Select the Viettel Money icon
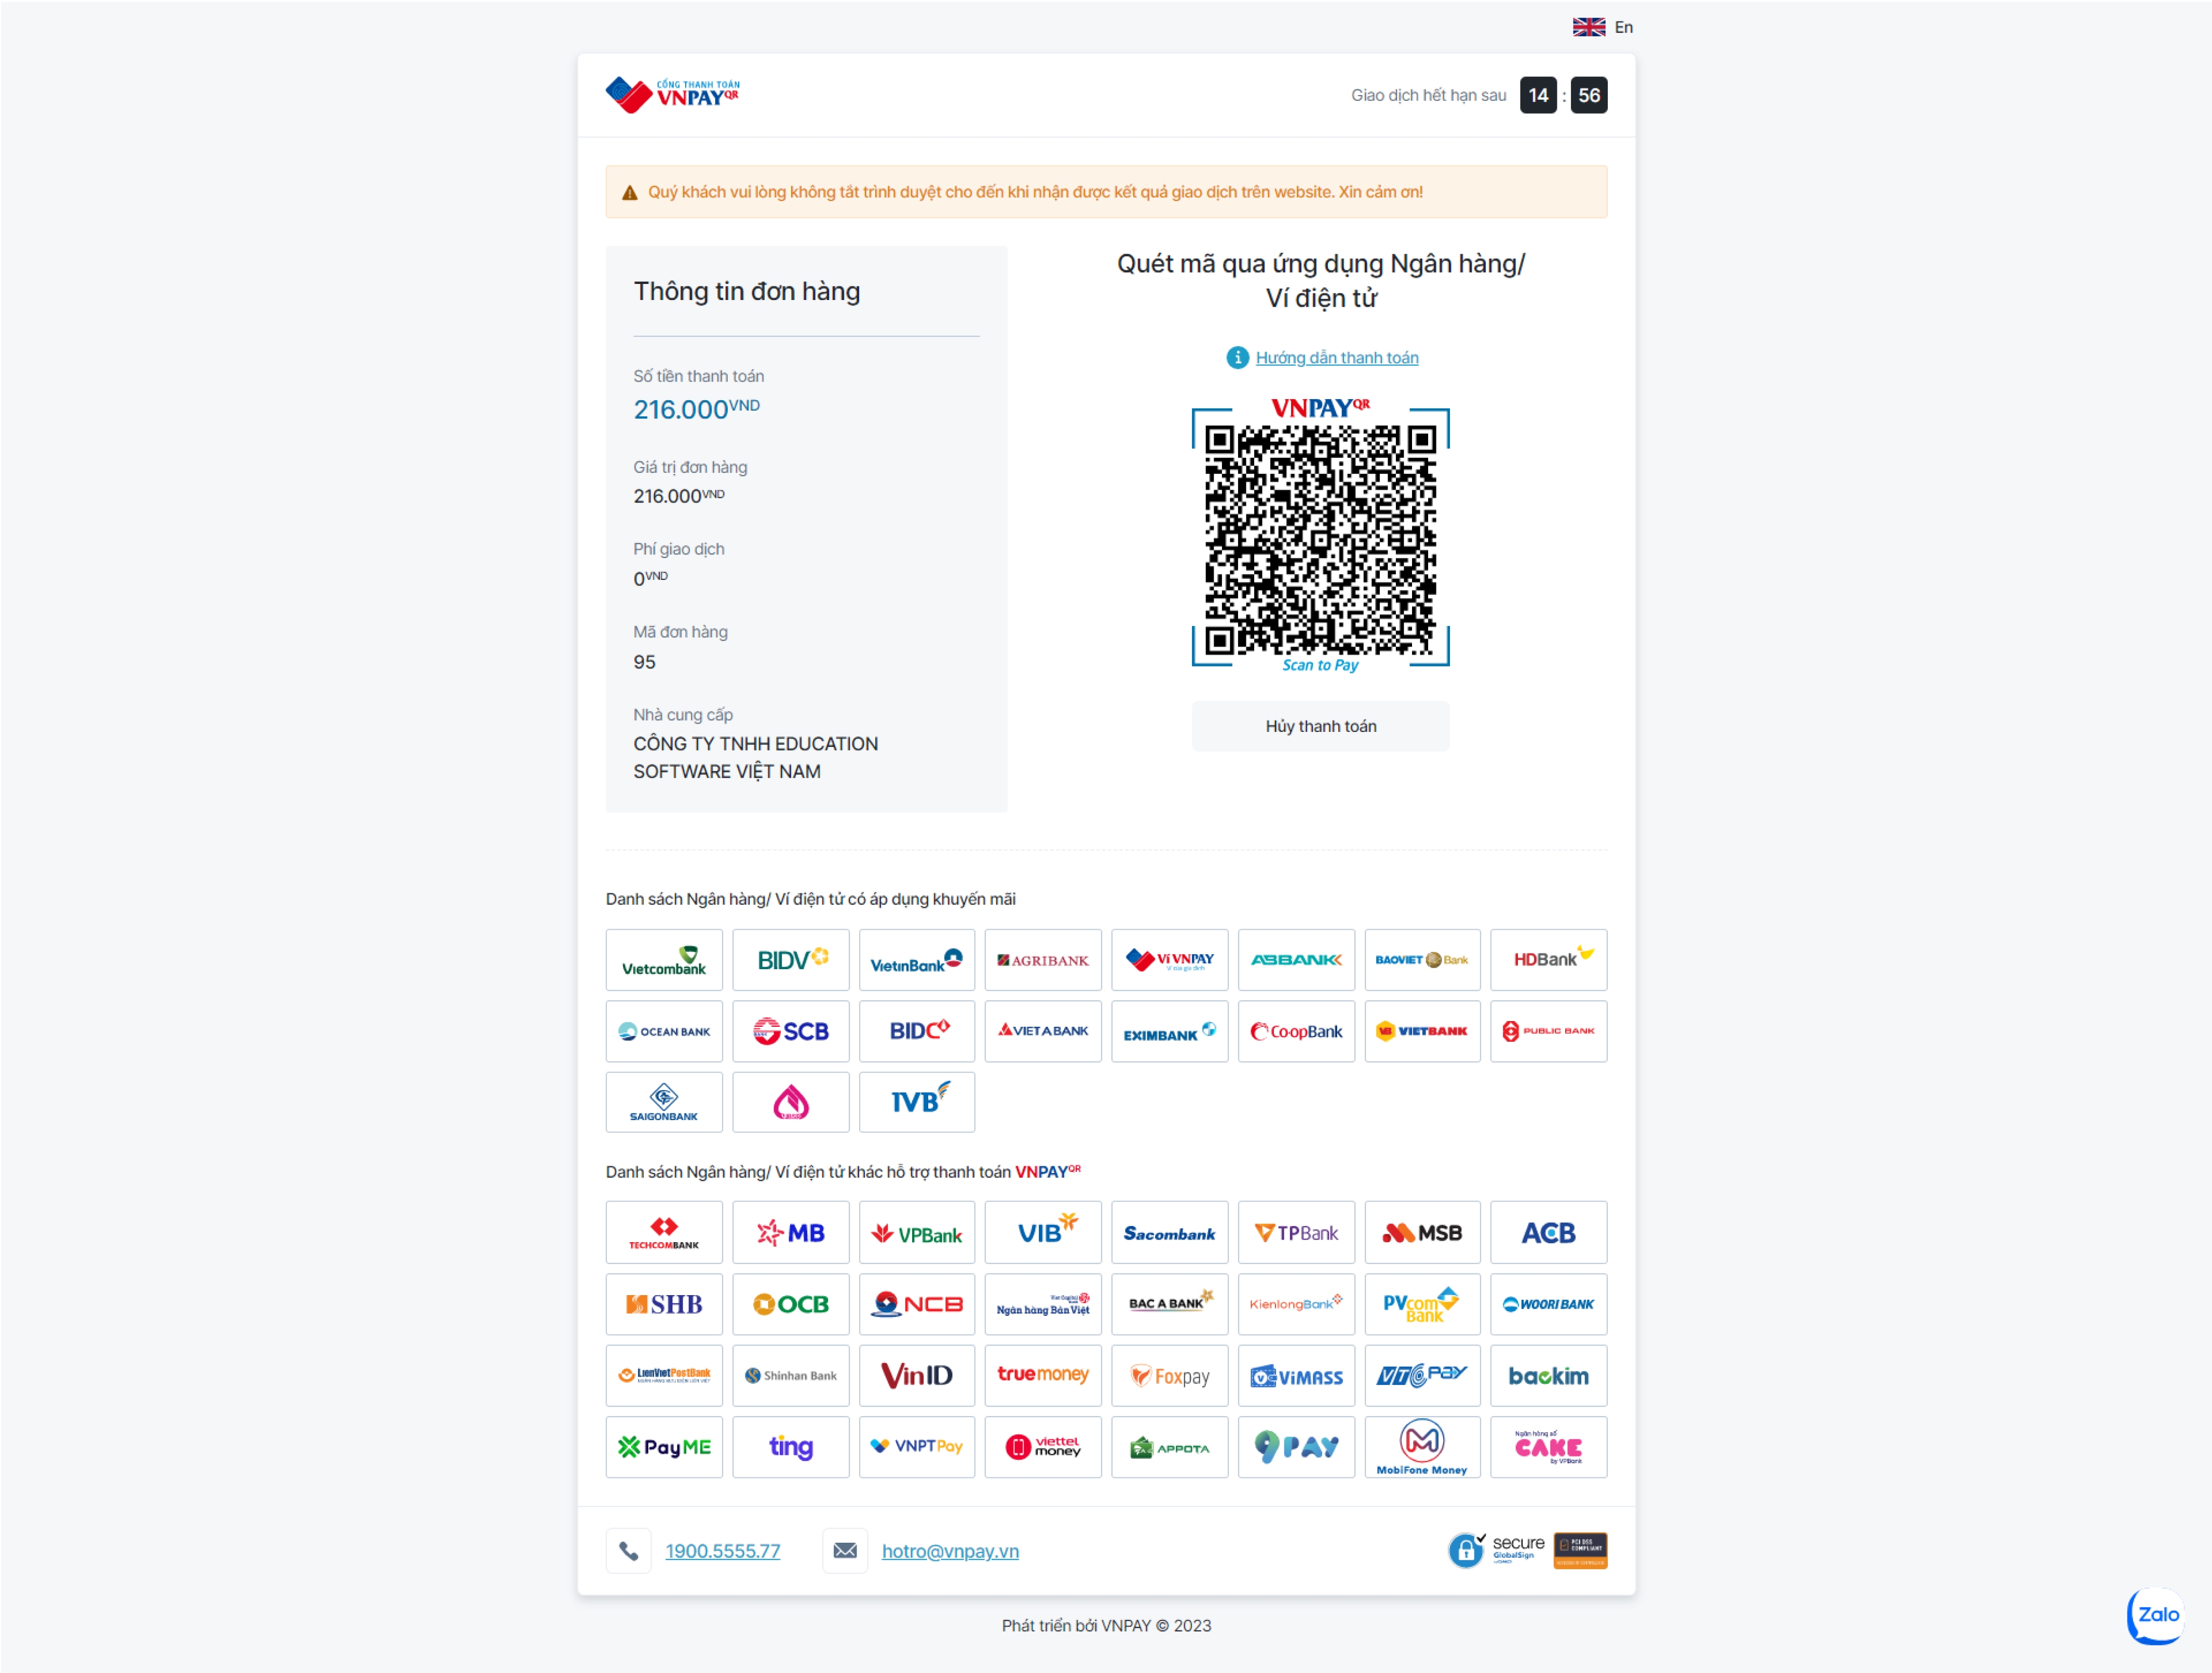This screenshot has width=2212, height=1673. tap(1043, 1447)
